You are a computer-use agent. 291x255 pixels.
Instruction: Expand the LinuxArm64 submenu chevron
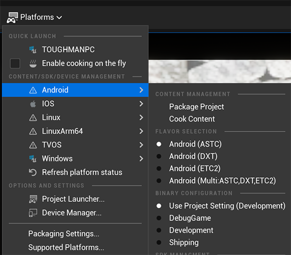pos(141,131)
